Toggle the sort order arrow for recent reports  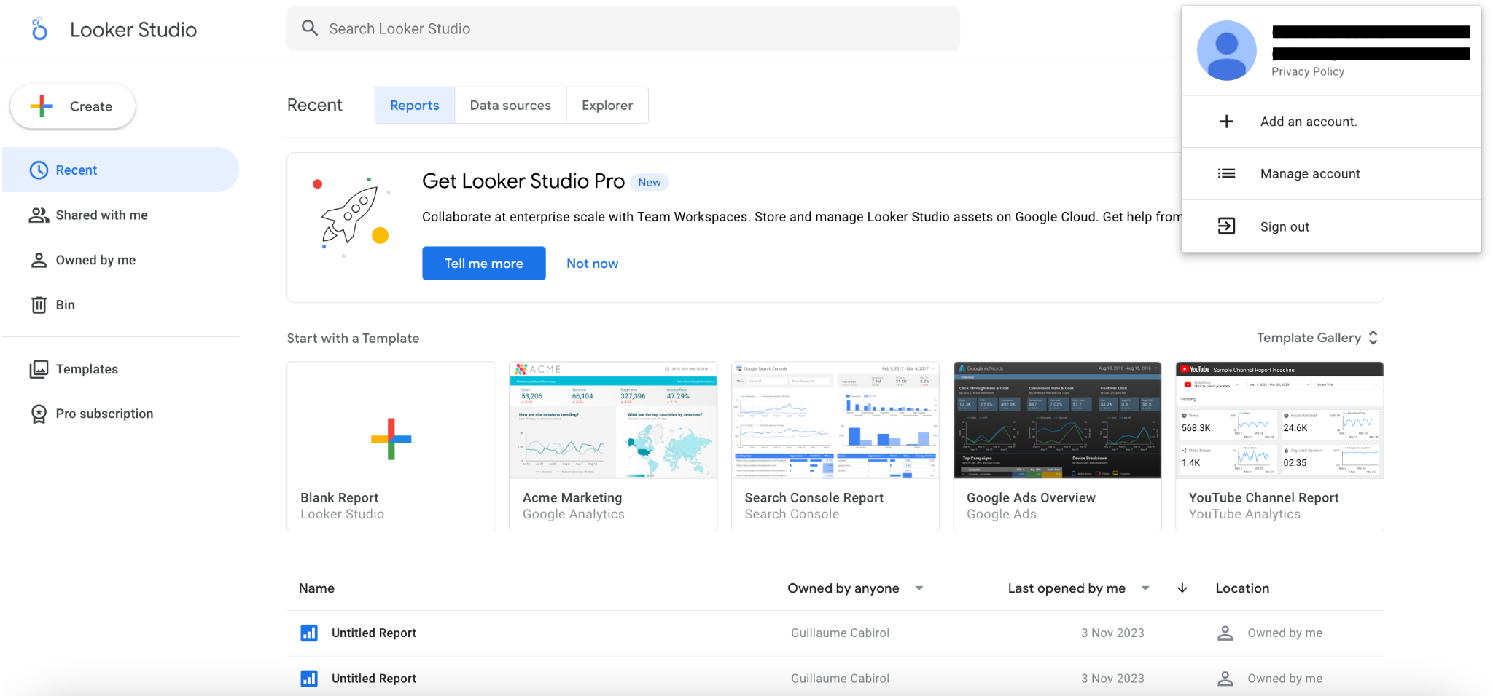click(x=1182, y=588)
